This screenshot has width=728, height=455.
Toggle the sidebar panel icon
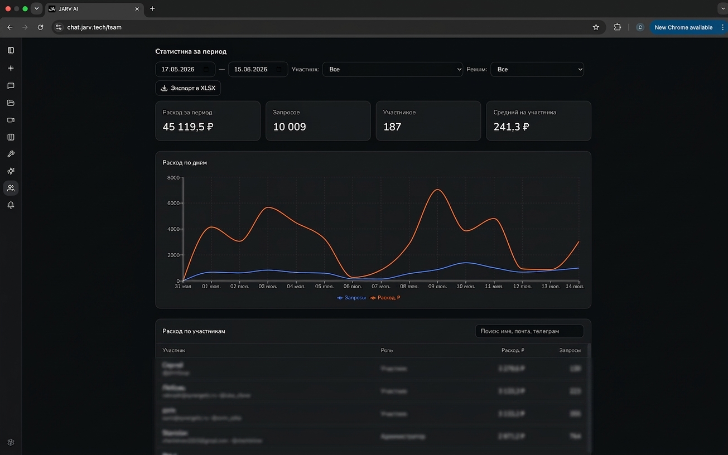point(11,51)
